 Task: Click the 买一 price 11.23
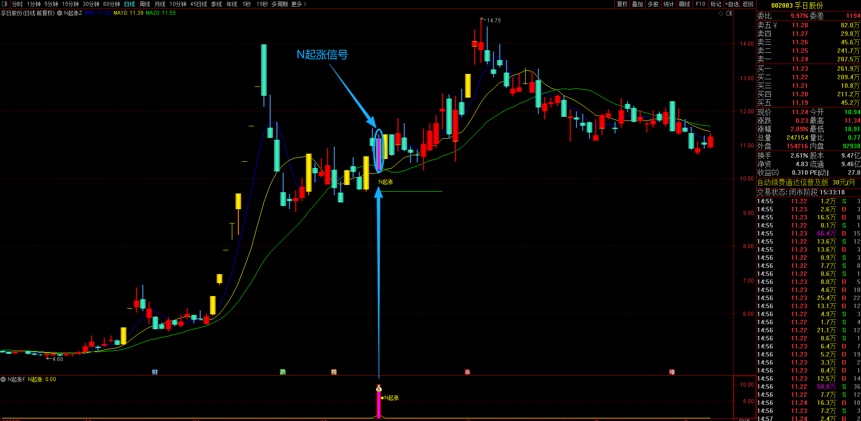[800, 69]
